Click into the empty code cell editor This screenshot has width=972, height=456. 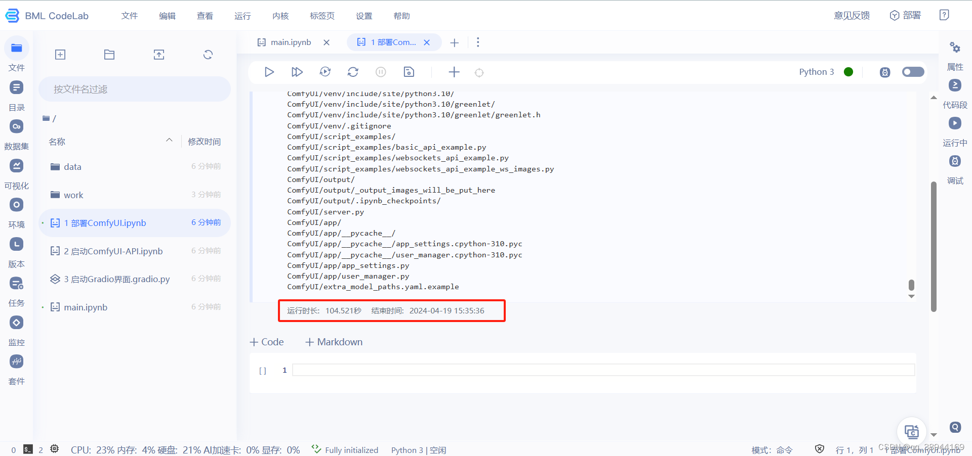[x=603, y=370]
